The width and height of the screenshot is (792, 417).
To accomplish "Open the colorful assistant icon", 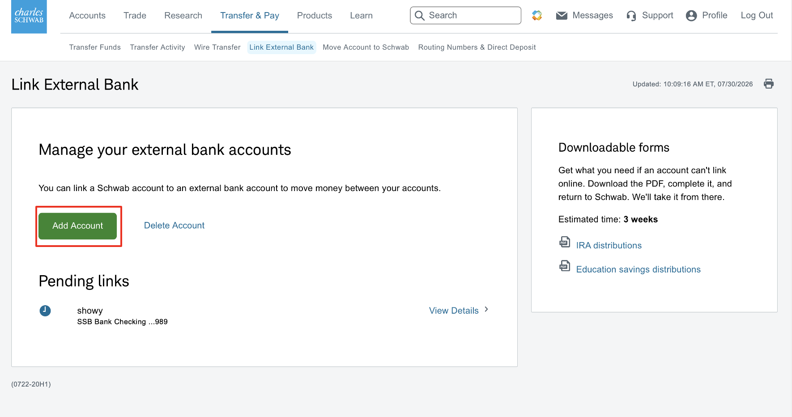I will [x=537, y=16].
